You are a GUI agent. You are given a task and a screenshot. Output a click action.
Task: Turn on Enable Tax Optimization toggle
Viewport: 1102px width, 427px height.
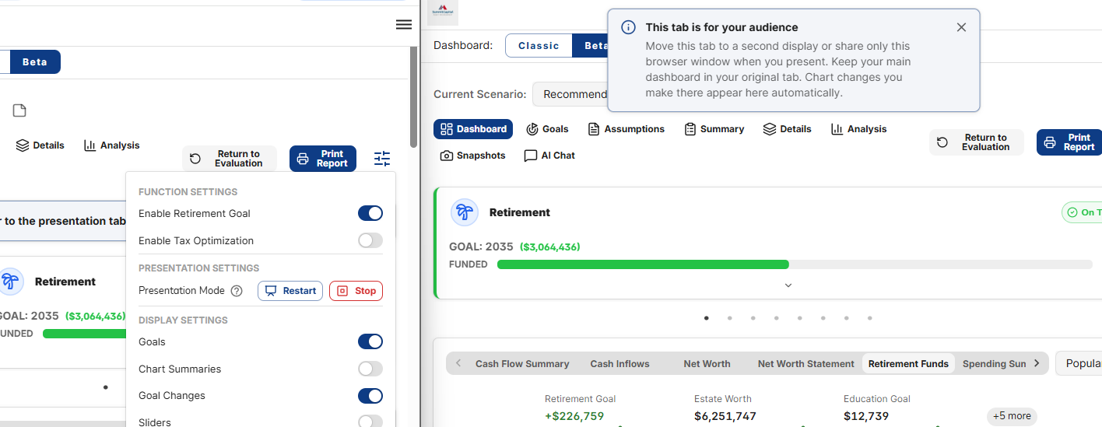tap(370, 240)
